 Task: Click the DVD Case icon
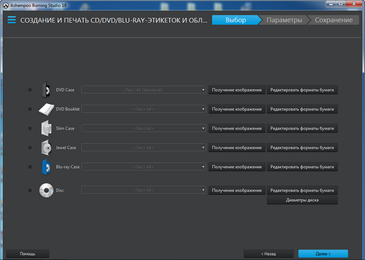coord(46,90)
